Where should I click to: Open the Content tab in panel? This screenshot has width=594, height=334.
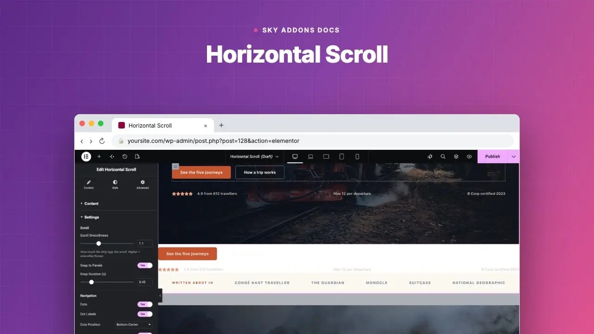click(89, 184)
